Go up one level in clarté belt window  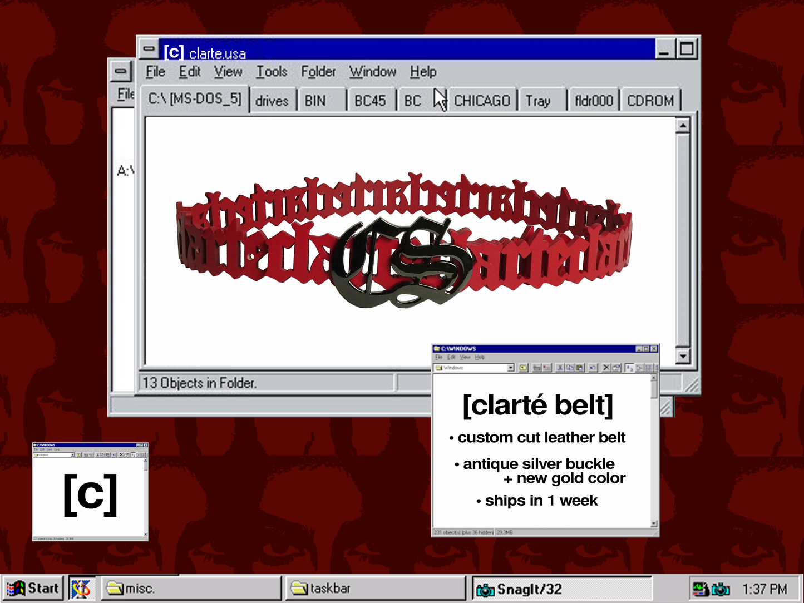click(x=523, y=368)
